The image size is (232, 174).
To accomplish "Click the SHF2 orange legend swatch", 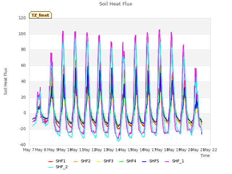I will pyautogui.click(x=76, y=162).
